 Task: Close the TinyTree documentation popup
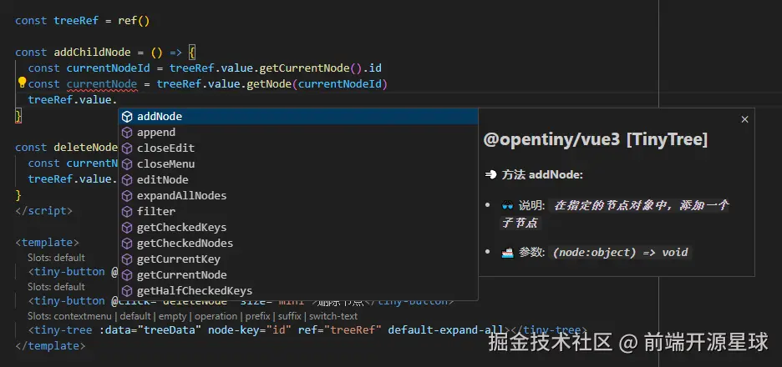tap(744, 119)
